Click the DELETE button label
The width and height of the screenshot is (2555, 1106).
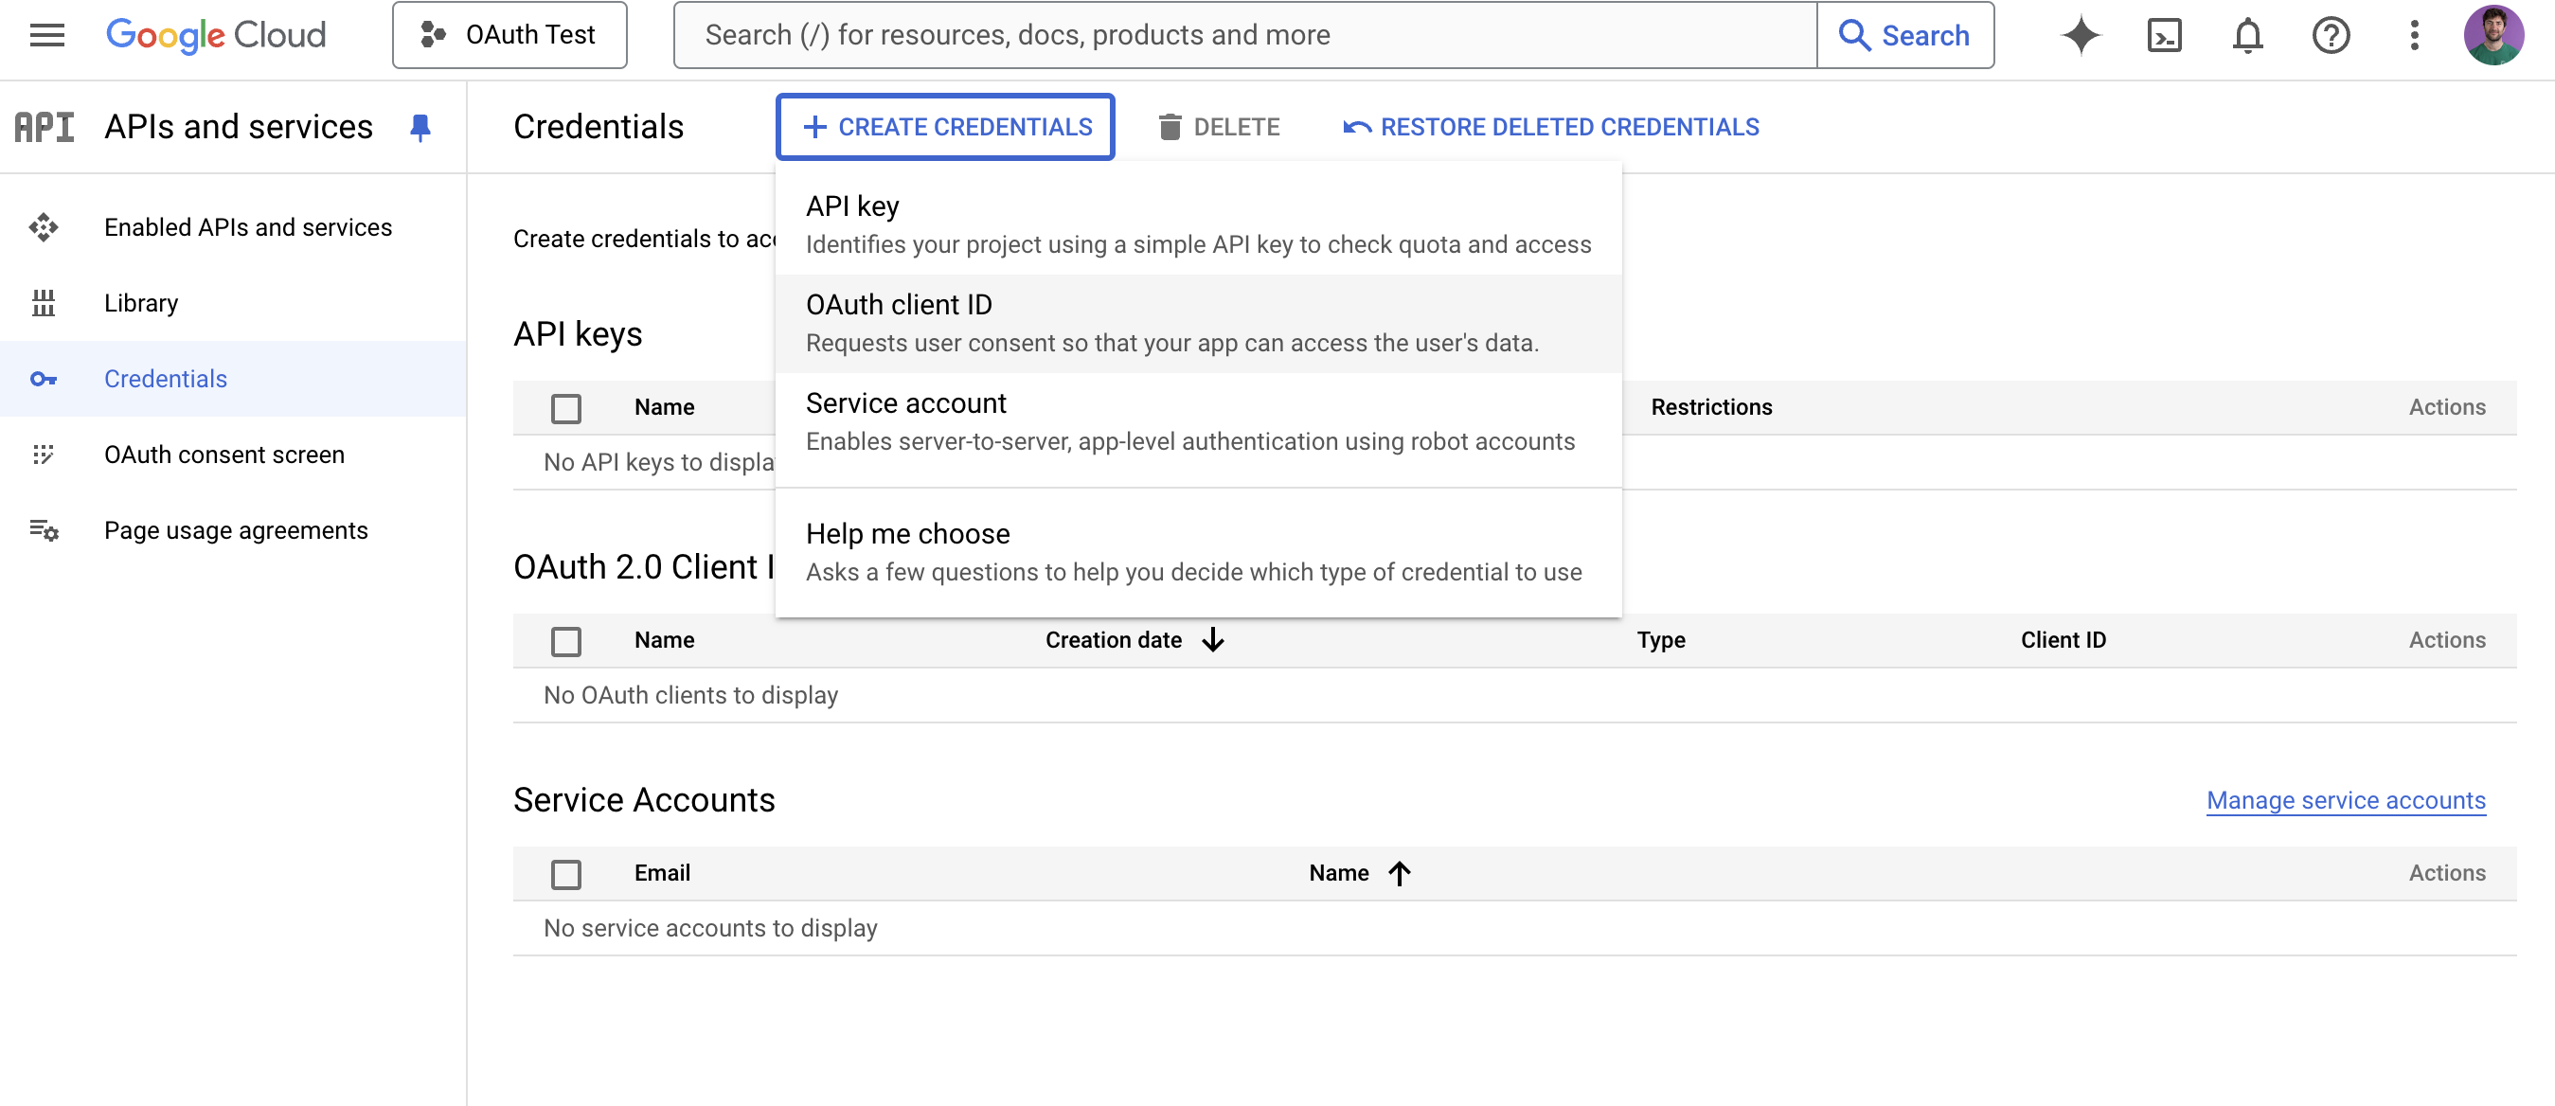1237,127
